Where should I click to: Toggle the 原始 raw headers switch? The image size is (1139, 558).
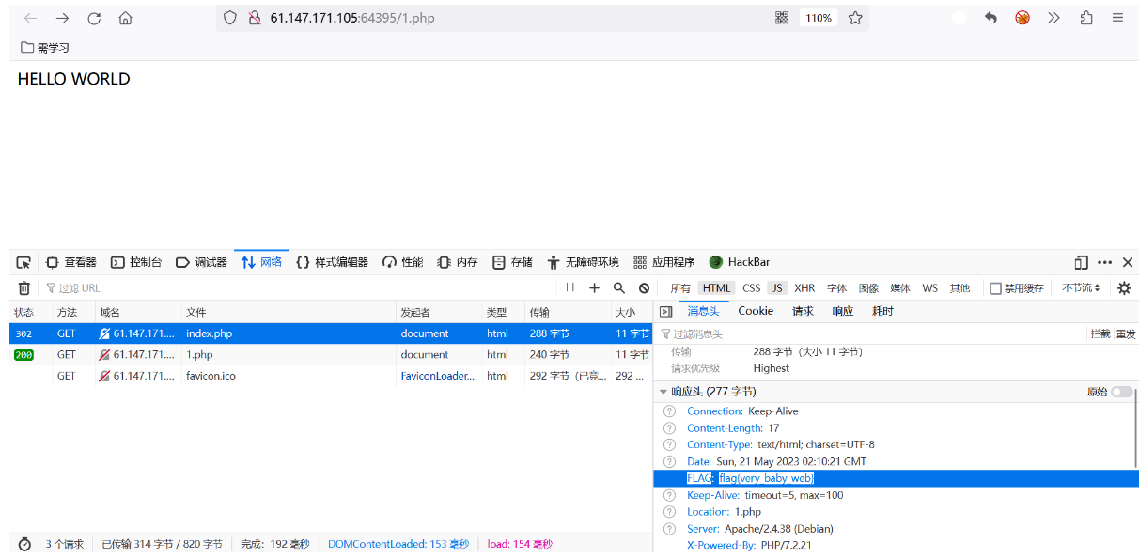pos(1120,391)
